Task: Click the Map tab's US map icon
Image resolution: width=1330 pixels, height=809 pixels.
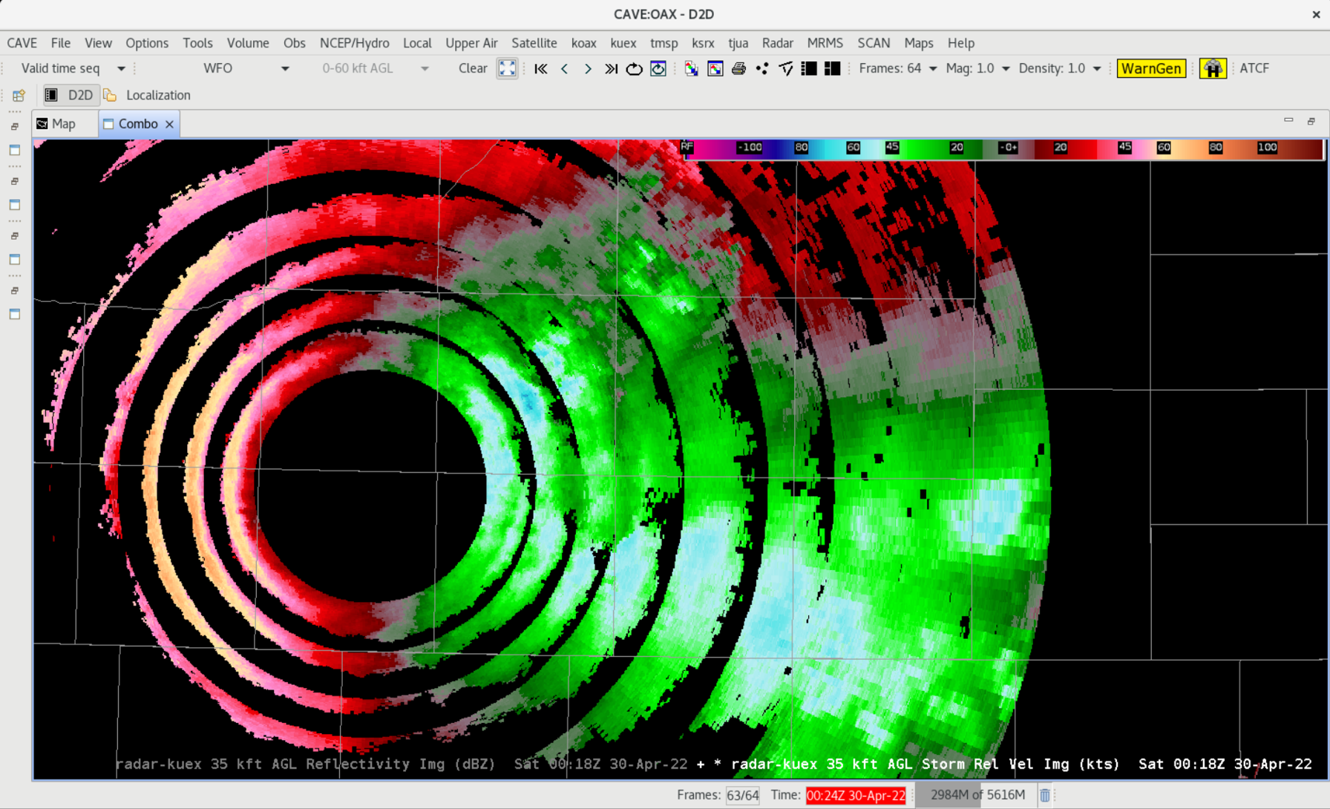Action: click(x=42, y=124)
